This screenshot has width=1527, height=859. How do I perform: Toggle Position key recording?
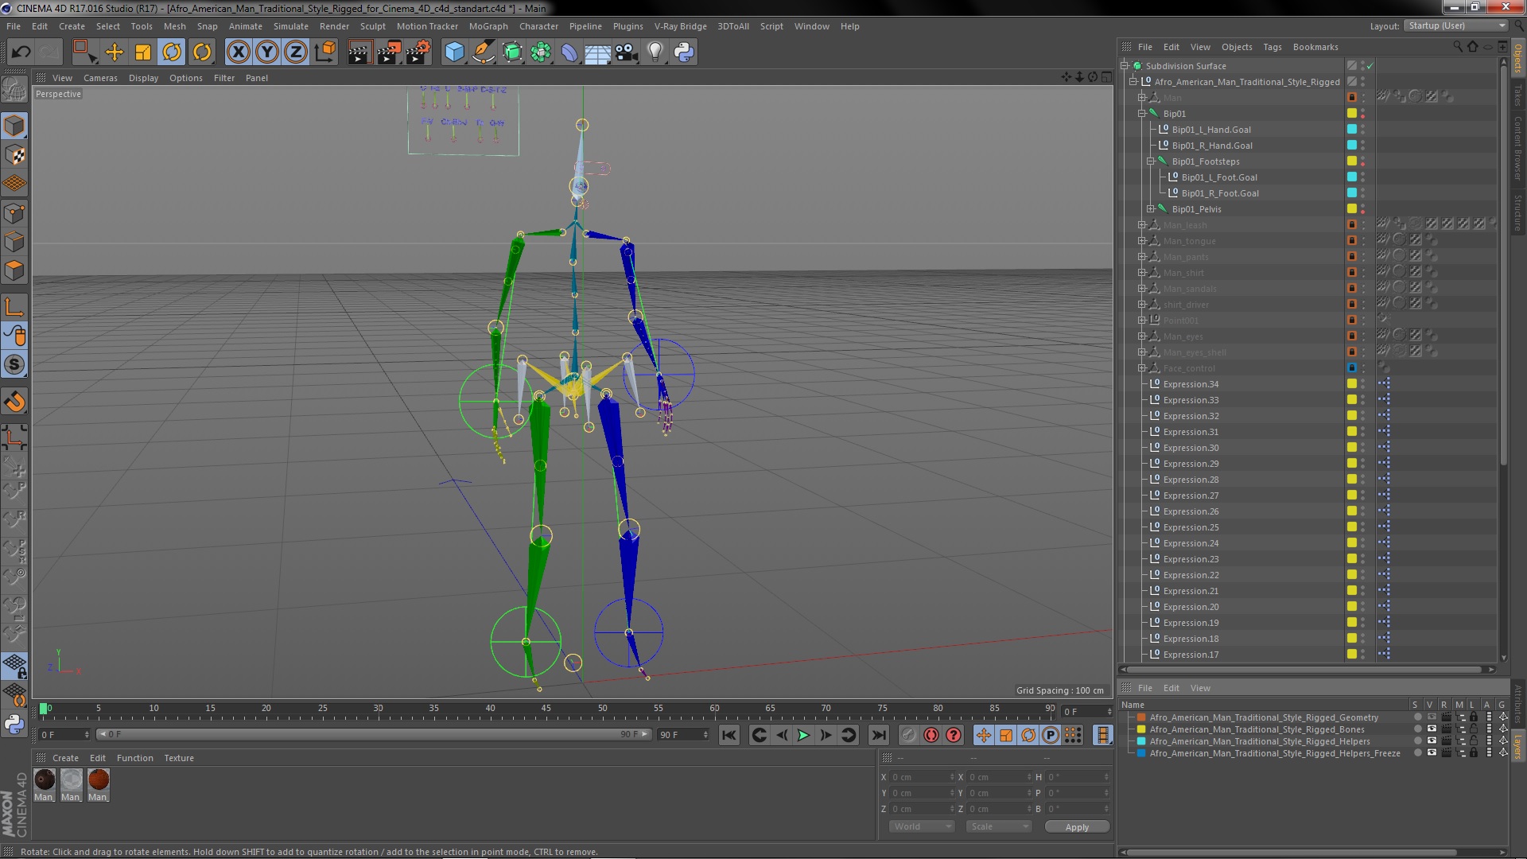coord(984,735)
